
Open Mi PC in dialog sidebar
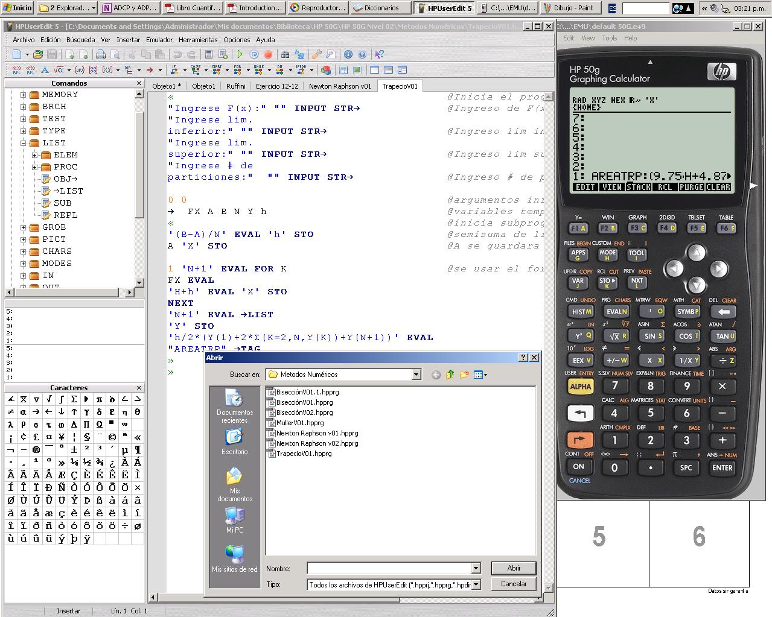pyautogui.click(x=234, y=520)
